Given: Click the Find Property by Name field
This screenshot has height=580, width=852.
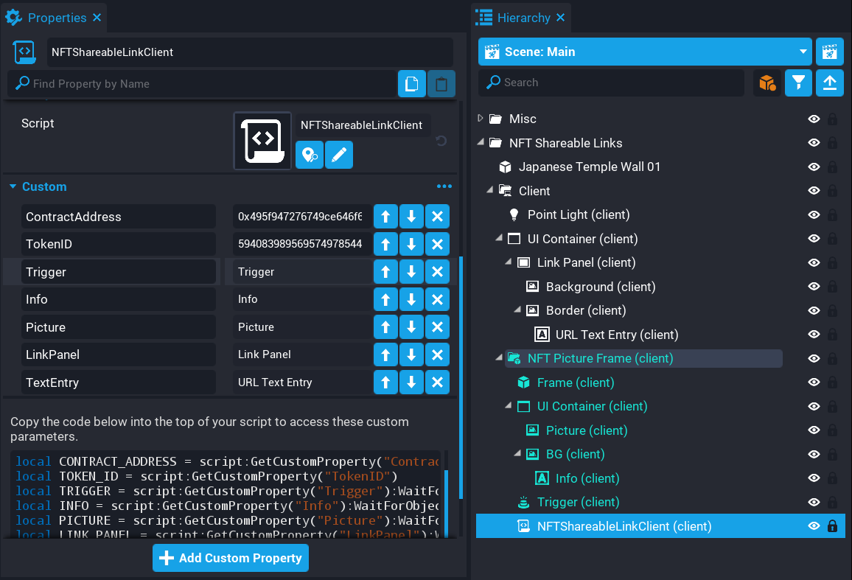Looking at the screenshot, I should [206, 84].
